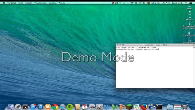Open the Visualización menu
The image size is (195, 110).
41,3
